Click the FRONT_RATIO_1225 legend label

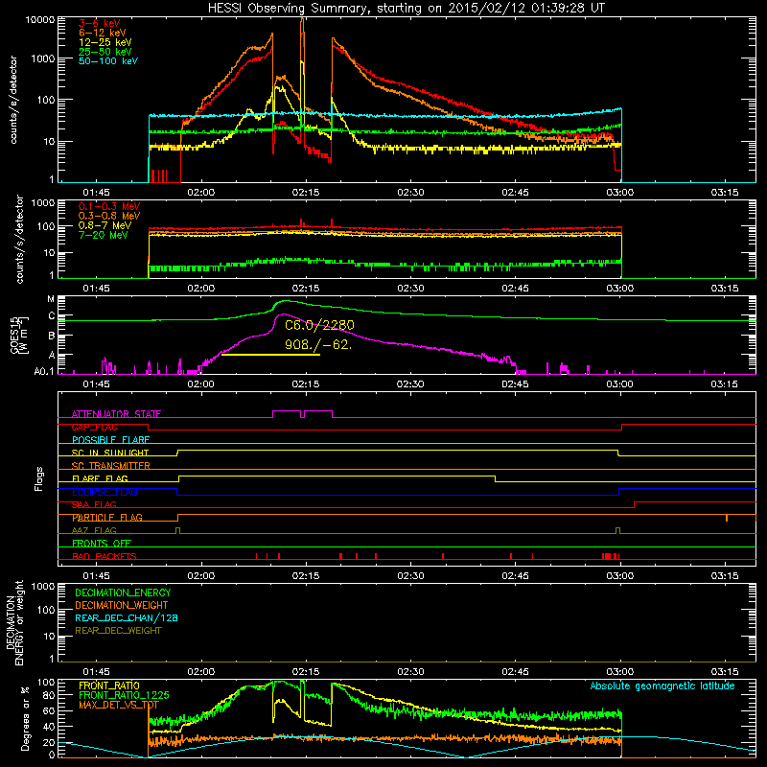pyautogui.click(x=124, y=695)
